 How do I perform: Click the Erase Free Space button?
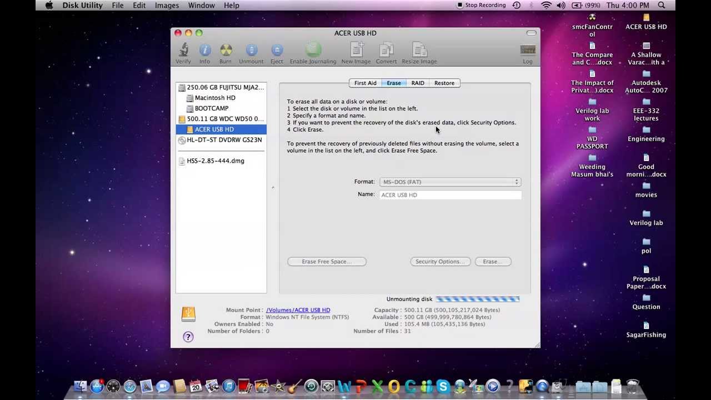tap(327, 261)
